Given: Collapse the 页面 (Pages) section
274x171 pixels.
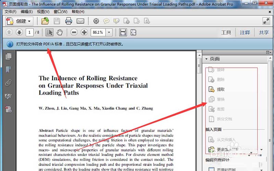Looking at the screenshot, I should point(206,59).
